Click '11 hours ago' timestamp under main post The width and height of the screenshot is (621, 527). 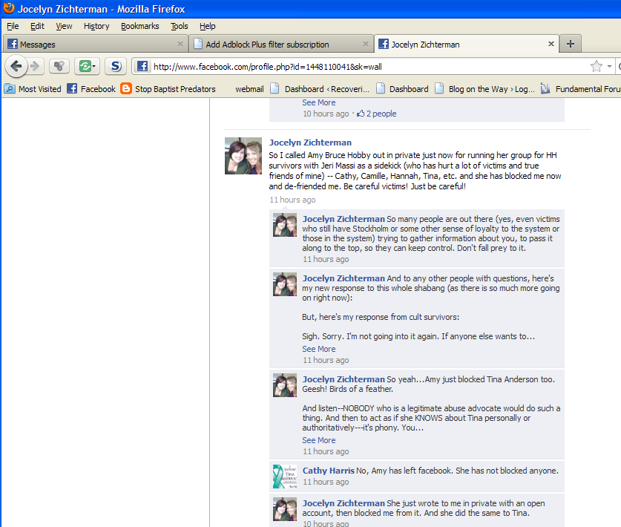click(x=292, y=200)
